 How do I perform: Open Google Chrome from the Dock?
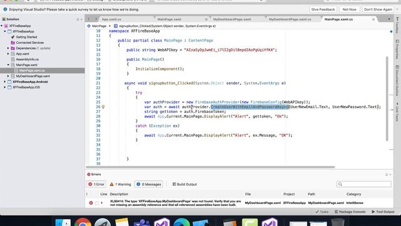point(83,222)
